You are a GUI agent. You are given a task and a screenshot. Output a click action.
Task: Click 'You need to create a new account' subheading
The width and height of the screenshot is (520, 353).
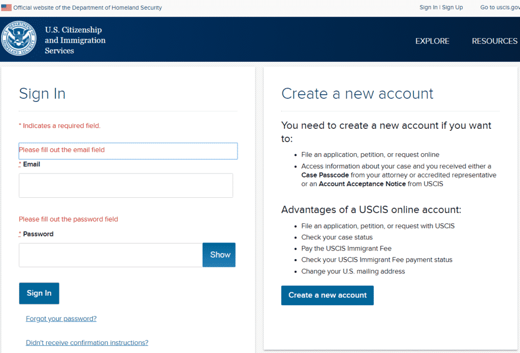pos(386,132)
